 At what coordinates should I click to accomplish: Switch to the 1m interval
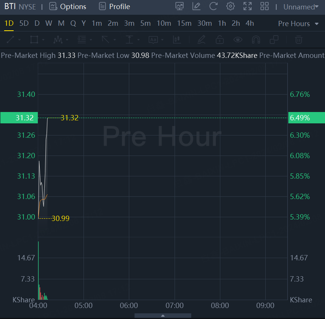tap(97, 23)
